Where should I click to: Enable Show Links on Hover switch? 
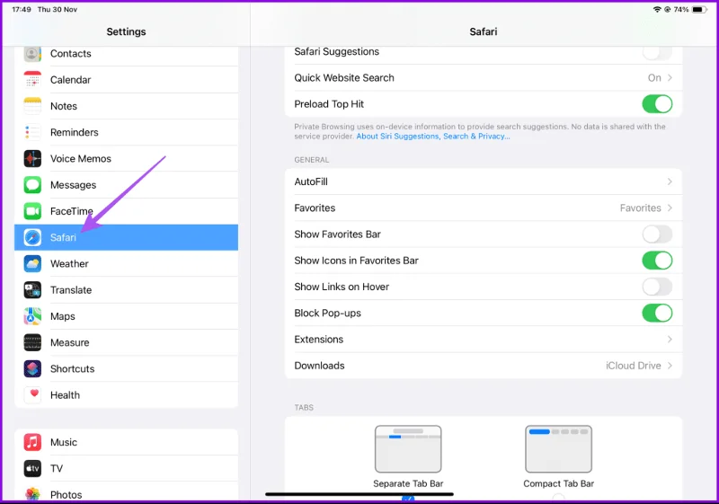click(x=657, y=287)
